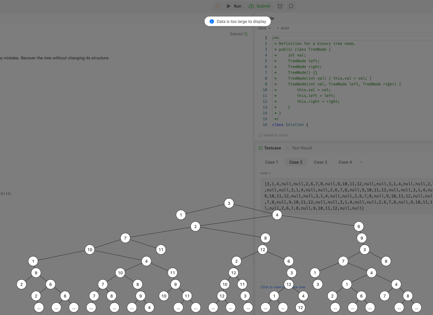This screenshot has width=433, height=315.
Task: Select the Case 3 tab
Action: [x=320, y=162]
